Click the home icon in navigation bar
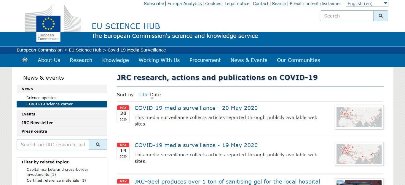This screenshot has width=405, height=185. click(25, 60)
